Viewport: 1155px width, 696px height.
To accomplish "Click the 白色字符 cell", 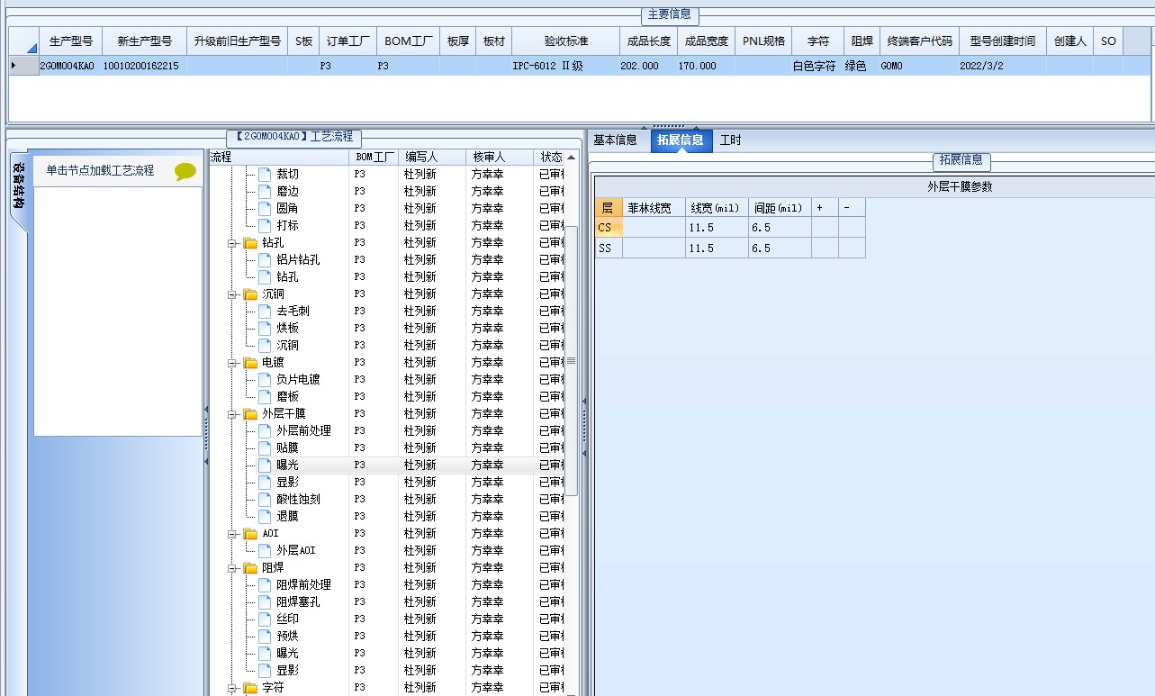I will click(817, 66).
